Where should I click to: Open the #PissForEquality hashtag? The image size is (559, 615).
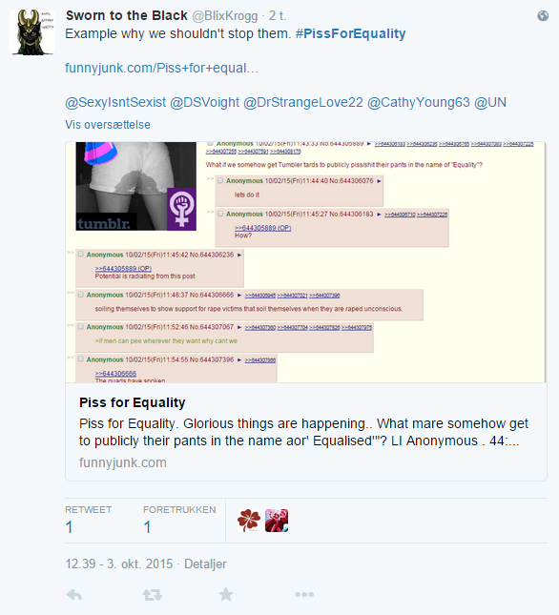pyautogui.click(x=350, y=33)
